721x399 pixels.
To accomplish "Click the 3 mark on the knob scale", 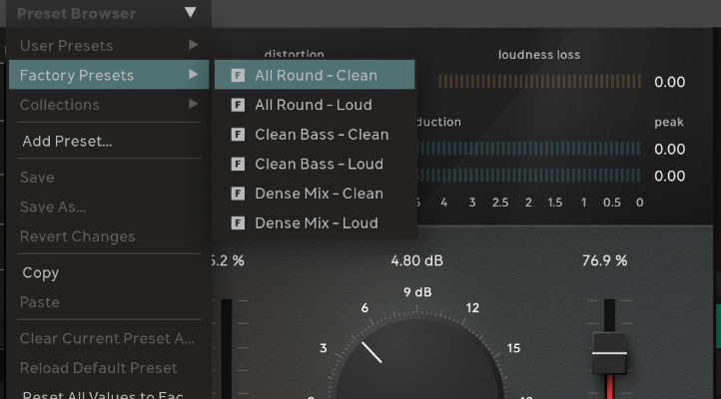I will click(x=324, y=348).
